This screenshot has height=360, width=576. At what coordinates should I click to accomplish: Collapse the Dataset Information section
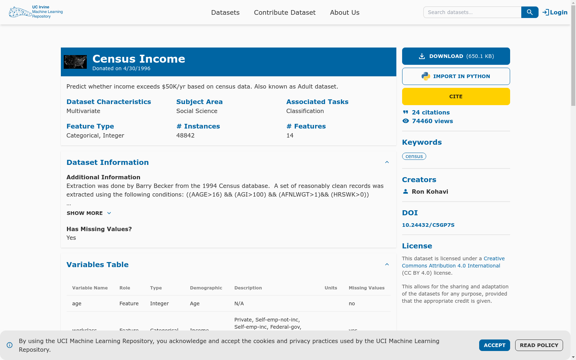point(387,162)
